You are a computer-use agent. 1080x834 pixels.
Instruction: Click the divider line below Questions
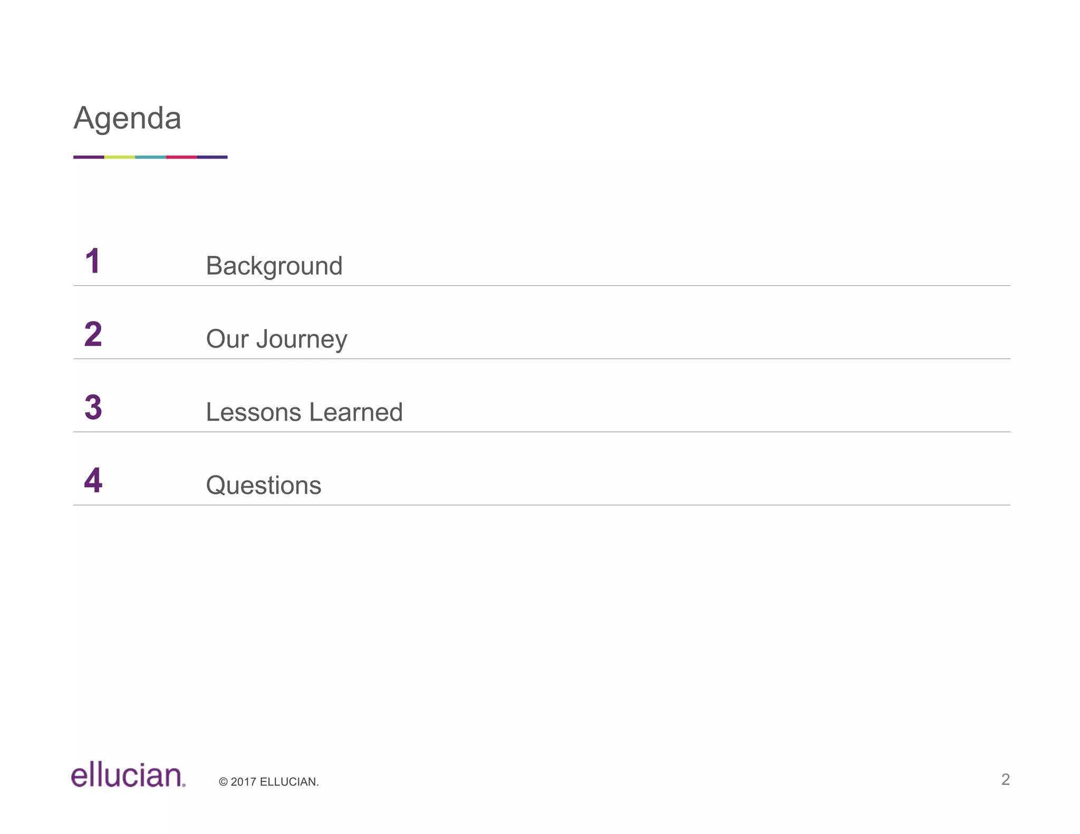coord(542,505)
